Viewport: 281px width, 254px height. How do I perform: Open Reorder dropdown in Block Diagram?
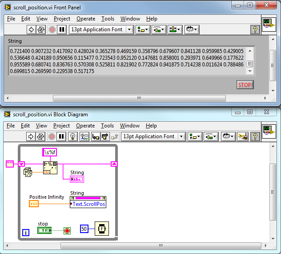pos(228,136)
